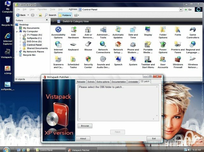Image resolution: width=204 pixels, height=152 pixels.
Task: Open Accessibility Options in Control Panel
Action: pyautogui.click(x=58, y=32)
